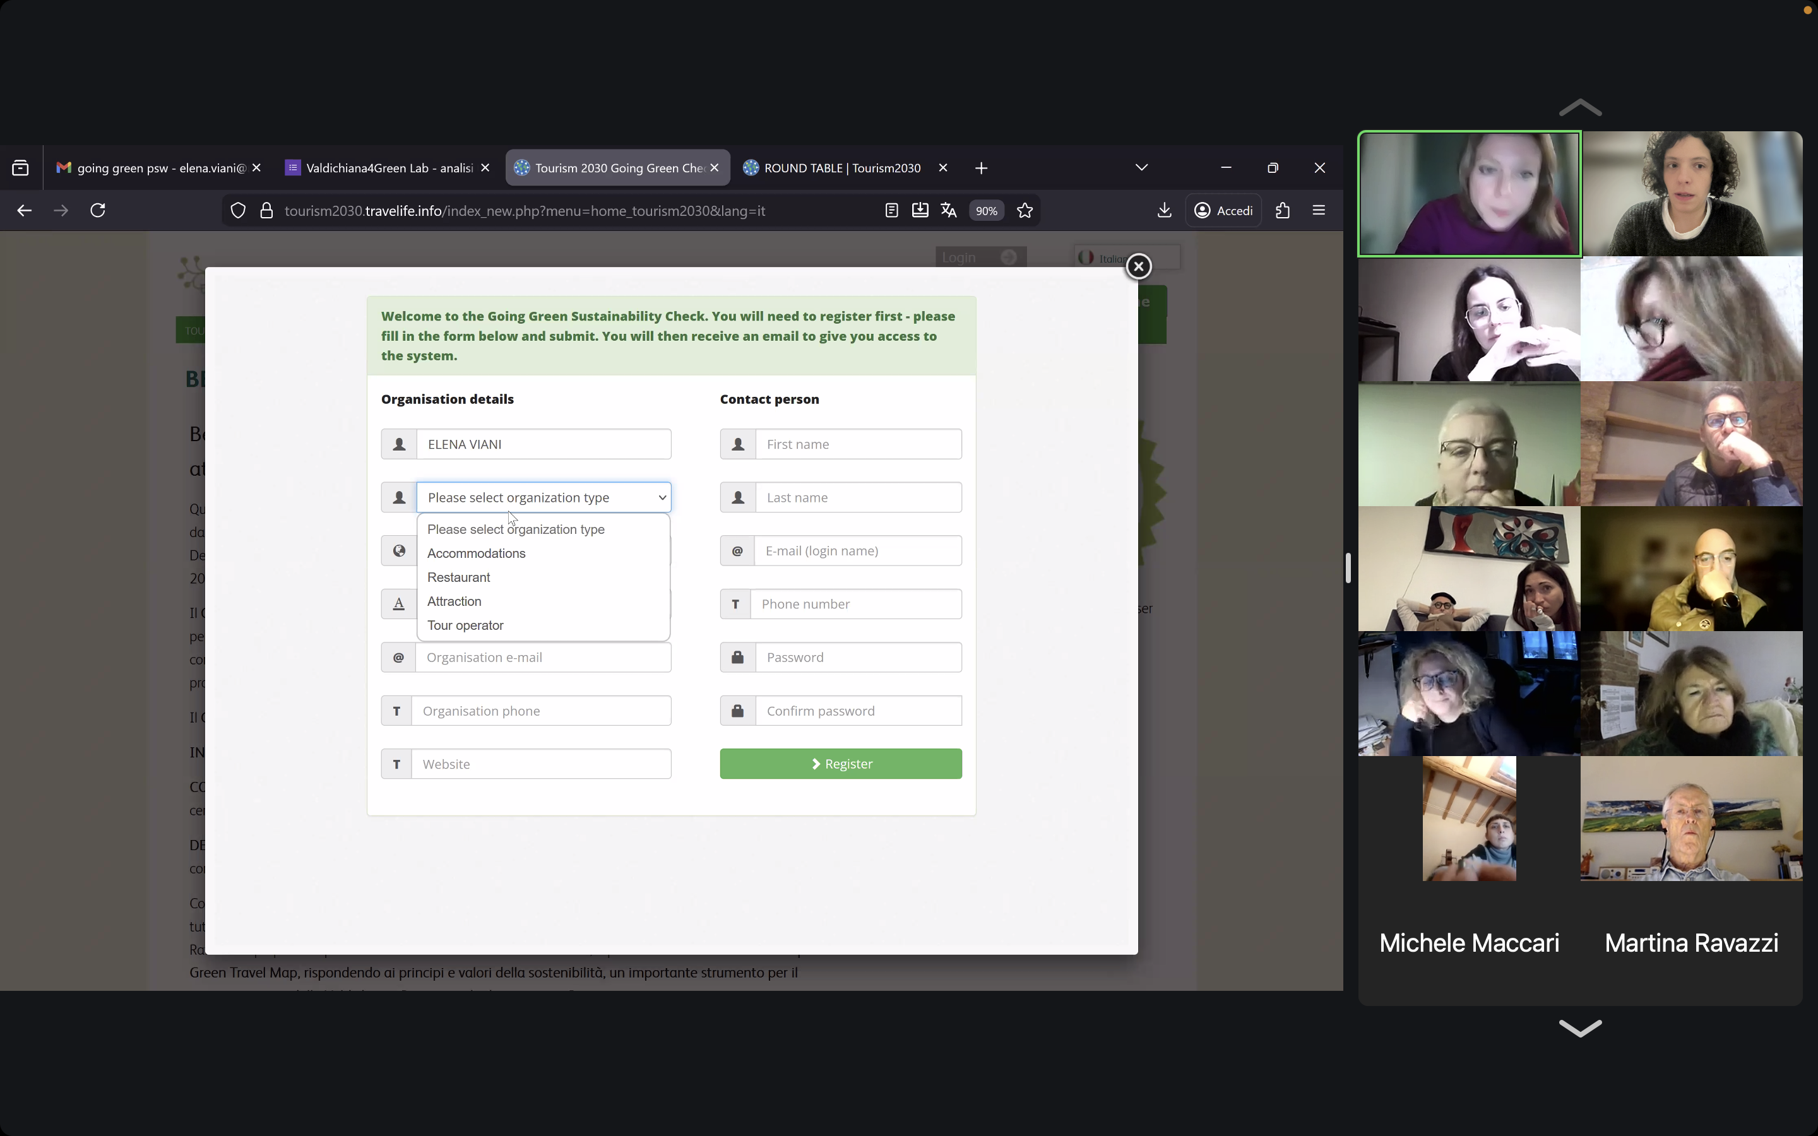
Task: Pick Restaurant in the organization type list
Action: pyautogui.click(x=458, y=577)
